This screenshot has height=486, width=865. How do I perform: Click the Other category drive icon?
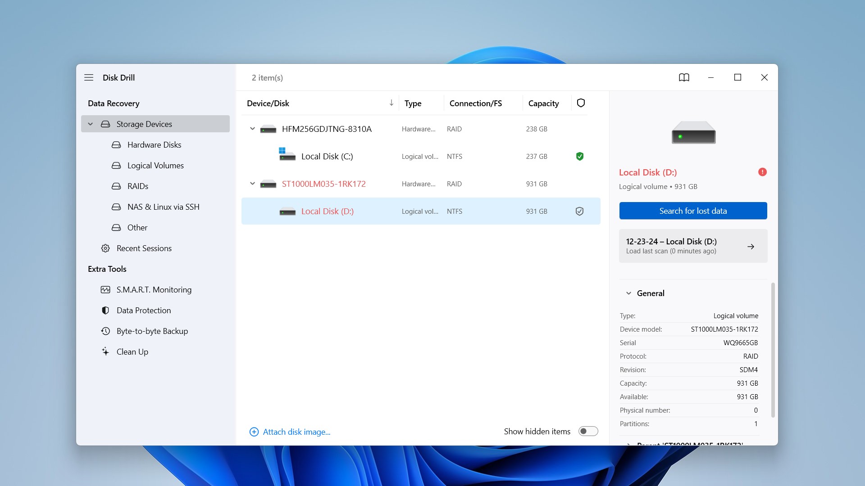point(116,227)
